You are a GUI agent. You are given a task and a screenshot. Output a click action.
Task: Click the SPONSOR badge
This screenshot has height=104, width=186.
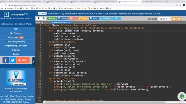coord(42,14)
